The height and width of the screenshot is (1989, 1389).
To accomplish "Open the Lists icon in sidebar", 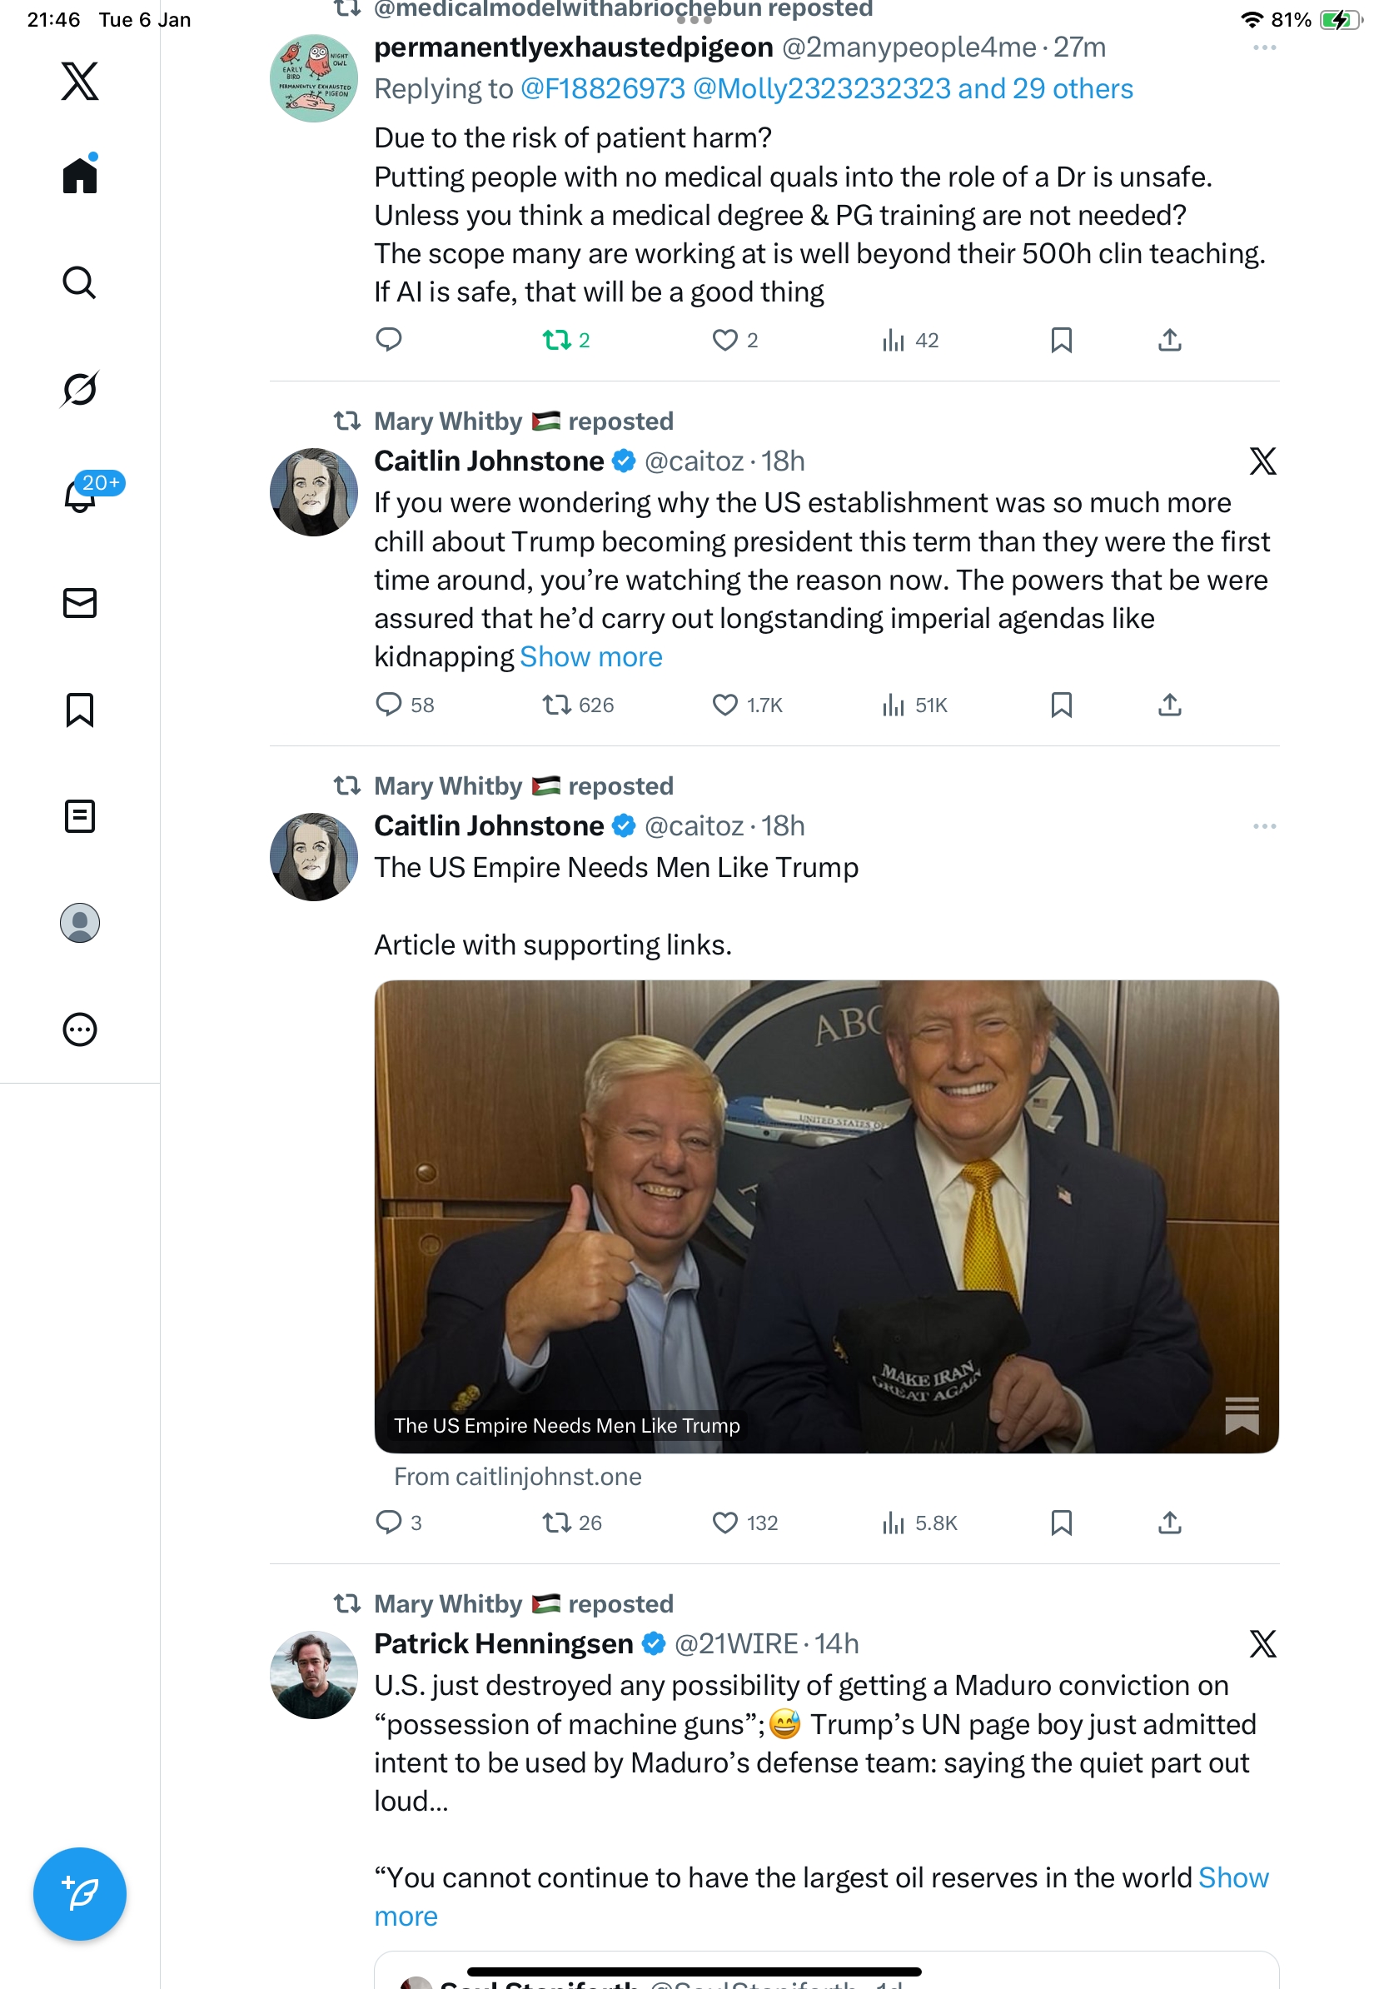I will click(x=80, y=816).
